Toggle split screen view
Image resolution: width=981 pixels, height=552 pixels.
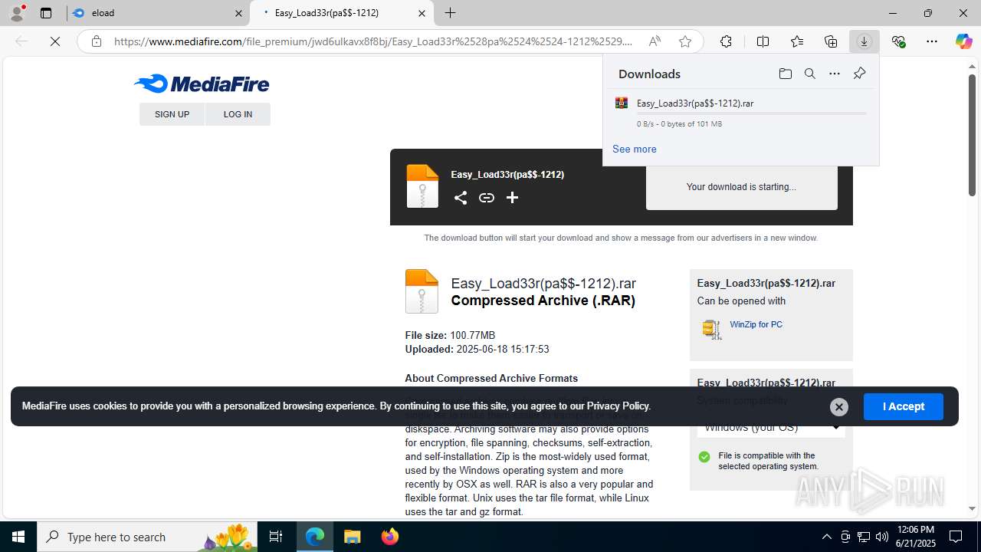763,41
